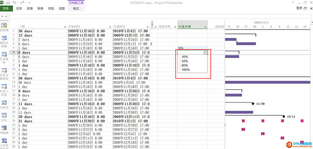Screen dimensions: 313x149
Task: Click the Save icon in quick access toolbar
Action: 8,3
